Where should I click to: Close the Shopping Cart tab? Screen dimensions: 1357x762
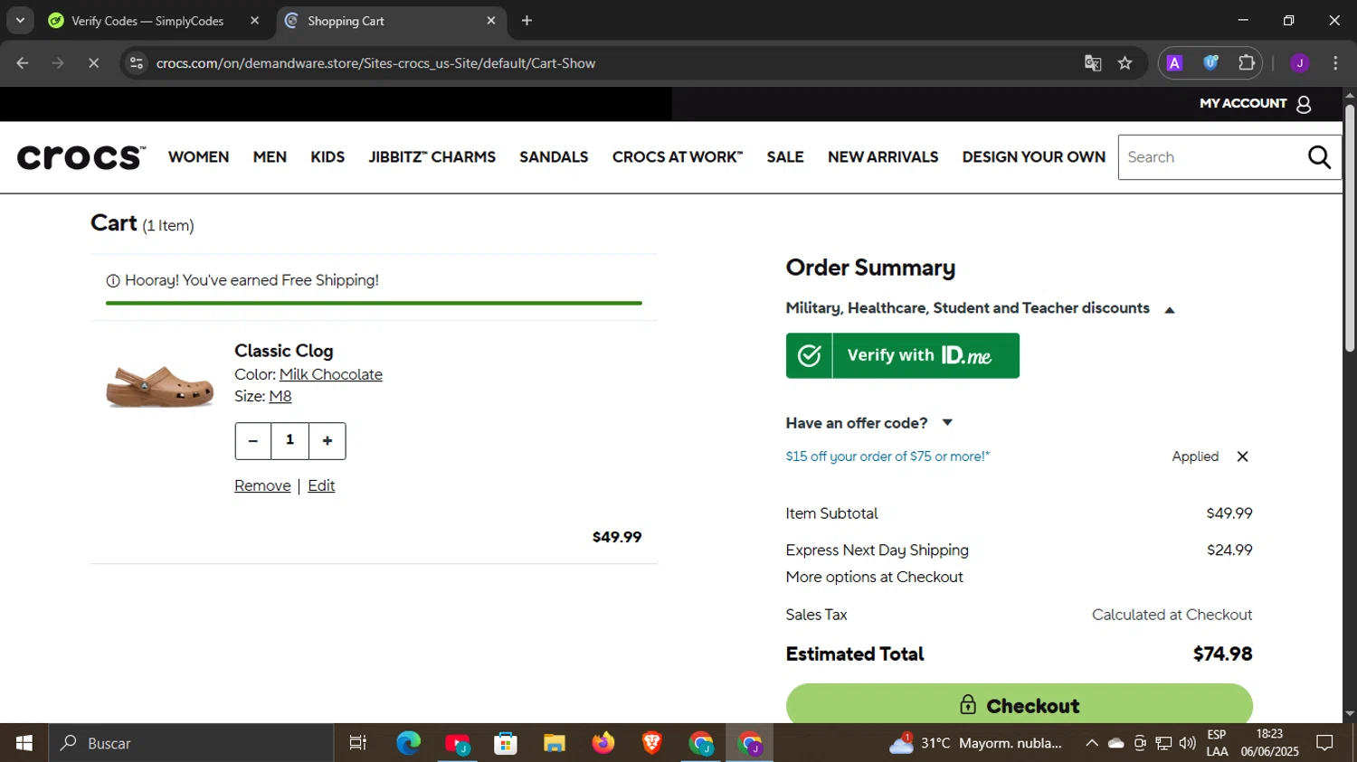tap(491, 21)
